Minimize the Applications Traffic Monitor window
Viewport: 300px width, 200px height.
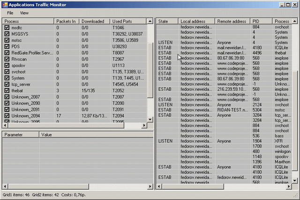[x=282, y=5]
